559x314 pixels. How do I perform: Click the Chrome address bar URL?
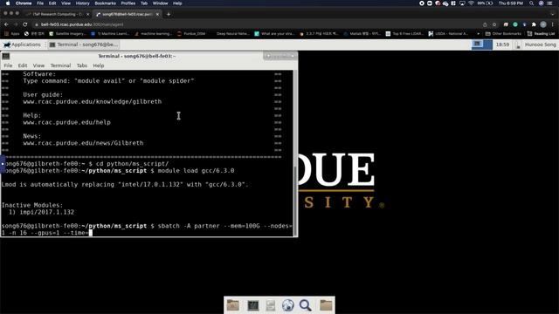(x=82, y=24)
